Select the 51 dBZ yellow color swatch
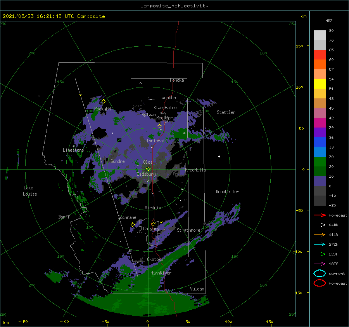This screenshot has width=349, height=327. click(x=320, y=84)
